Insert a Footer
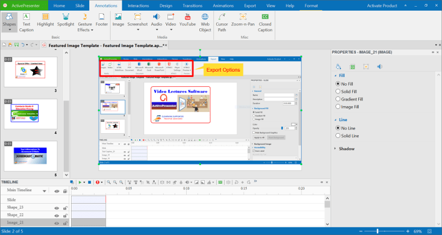Image resolution: width=442 pixels, height=235 pixels. click(102, 20)
